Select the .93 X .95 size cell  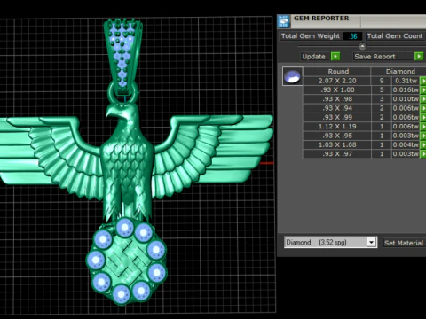337,136
